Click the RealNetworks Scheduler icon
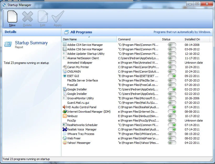215x164 pixels. [x=64, y=125]
